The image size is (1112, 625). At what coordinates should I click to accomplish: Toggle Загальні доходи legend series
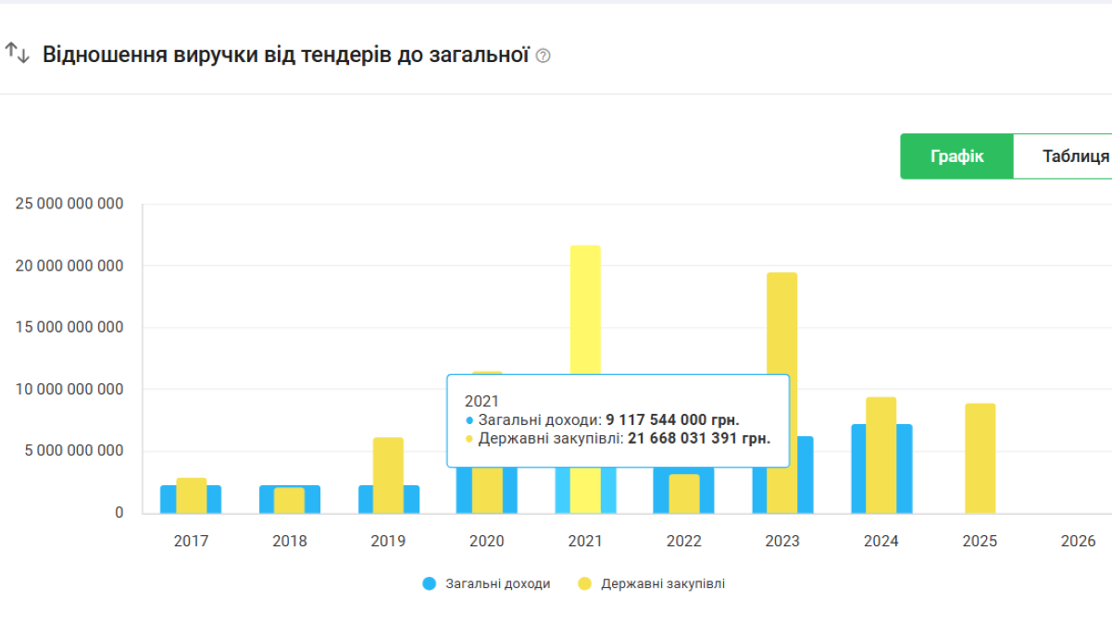[498, 584]
